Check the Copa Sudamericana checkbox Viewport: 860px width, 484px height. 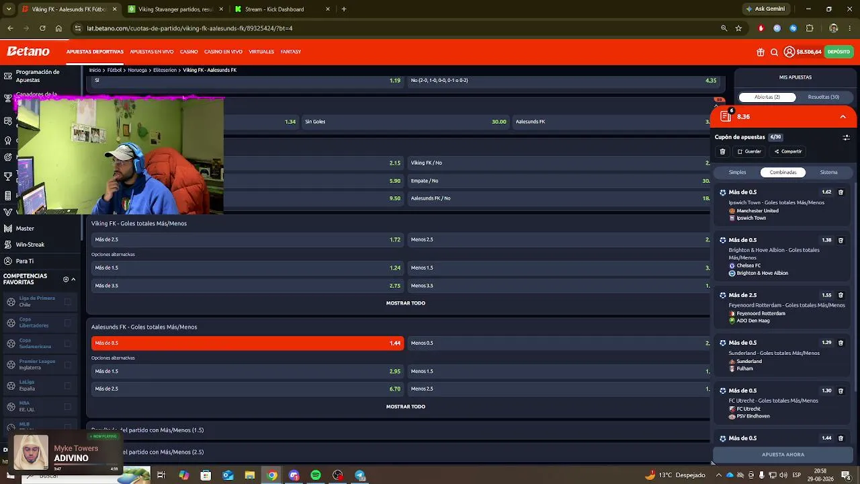(67, 344)
